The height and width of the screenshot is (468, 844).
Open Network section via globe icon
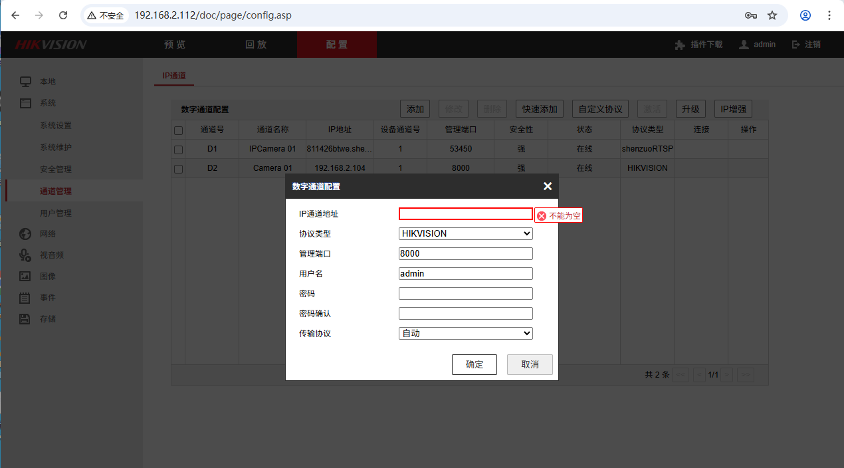pos(25,234)
